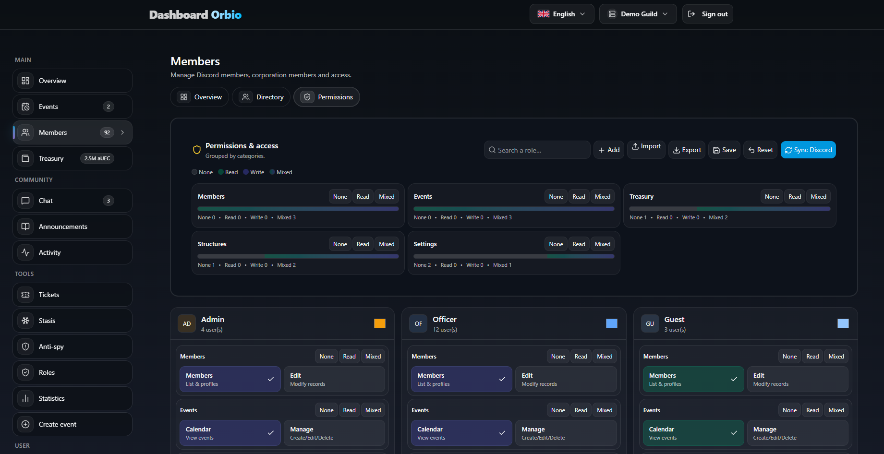Open Anti-spy shield icon in sidebar
This screenshot has height=454, width=884.
(x=25, y=346)
